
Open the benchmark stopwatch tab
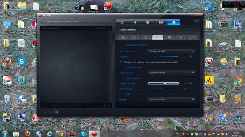tap(148, 22)
